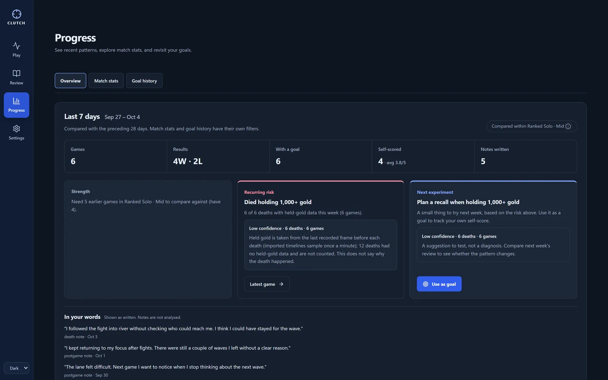This screenshot has height=380, width=608.
Task: Open the Review book icon
Action: [16, 73]
